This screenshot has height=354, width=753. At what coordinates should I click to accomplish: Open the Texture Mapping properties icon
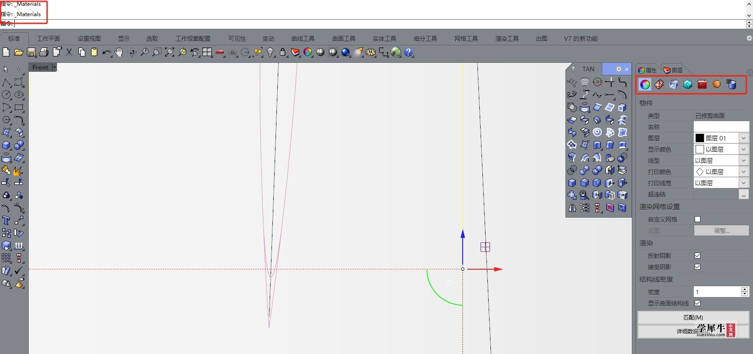[659, 84]
